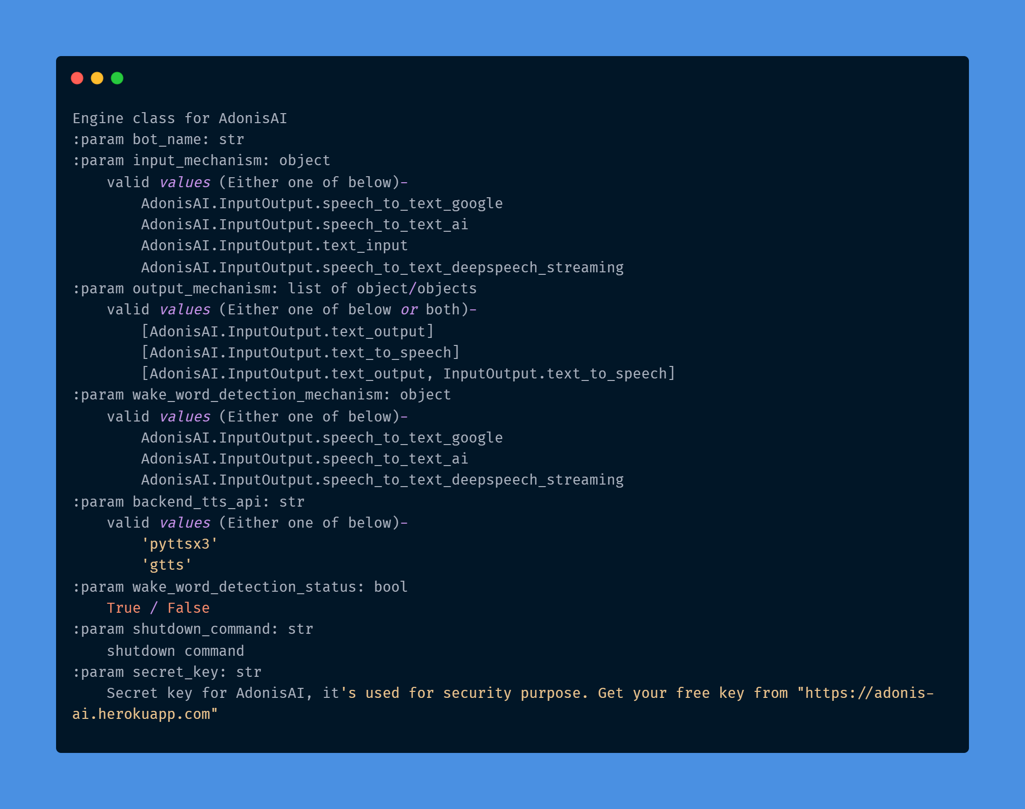Click the red close dot
Image resolution: width=1025 pixels, height=809 pixels.
[x=77, y=78]
